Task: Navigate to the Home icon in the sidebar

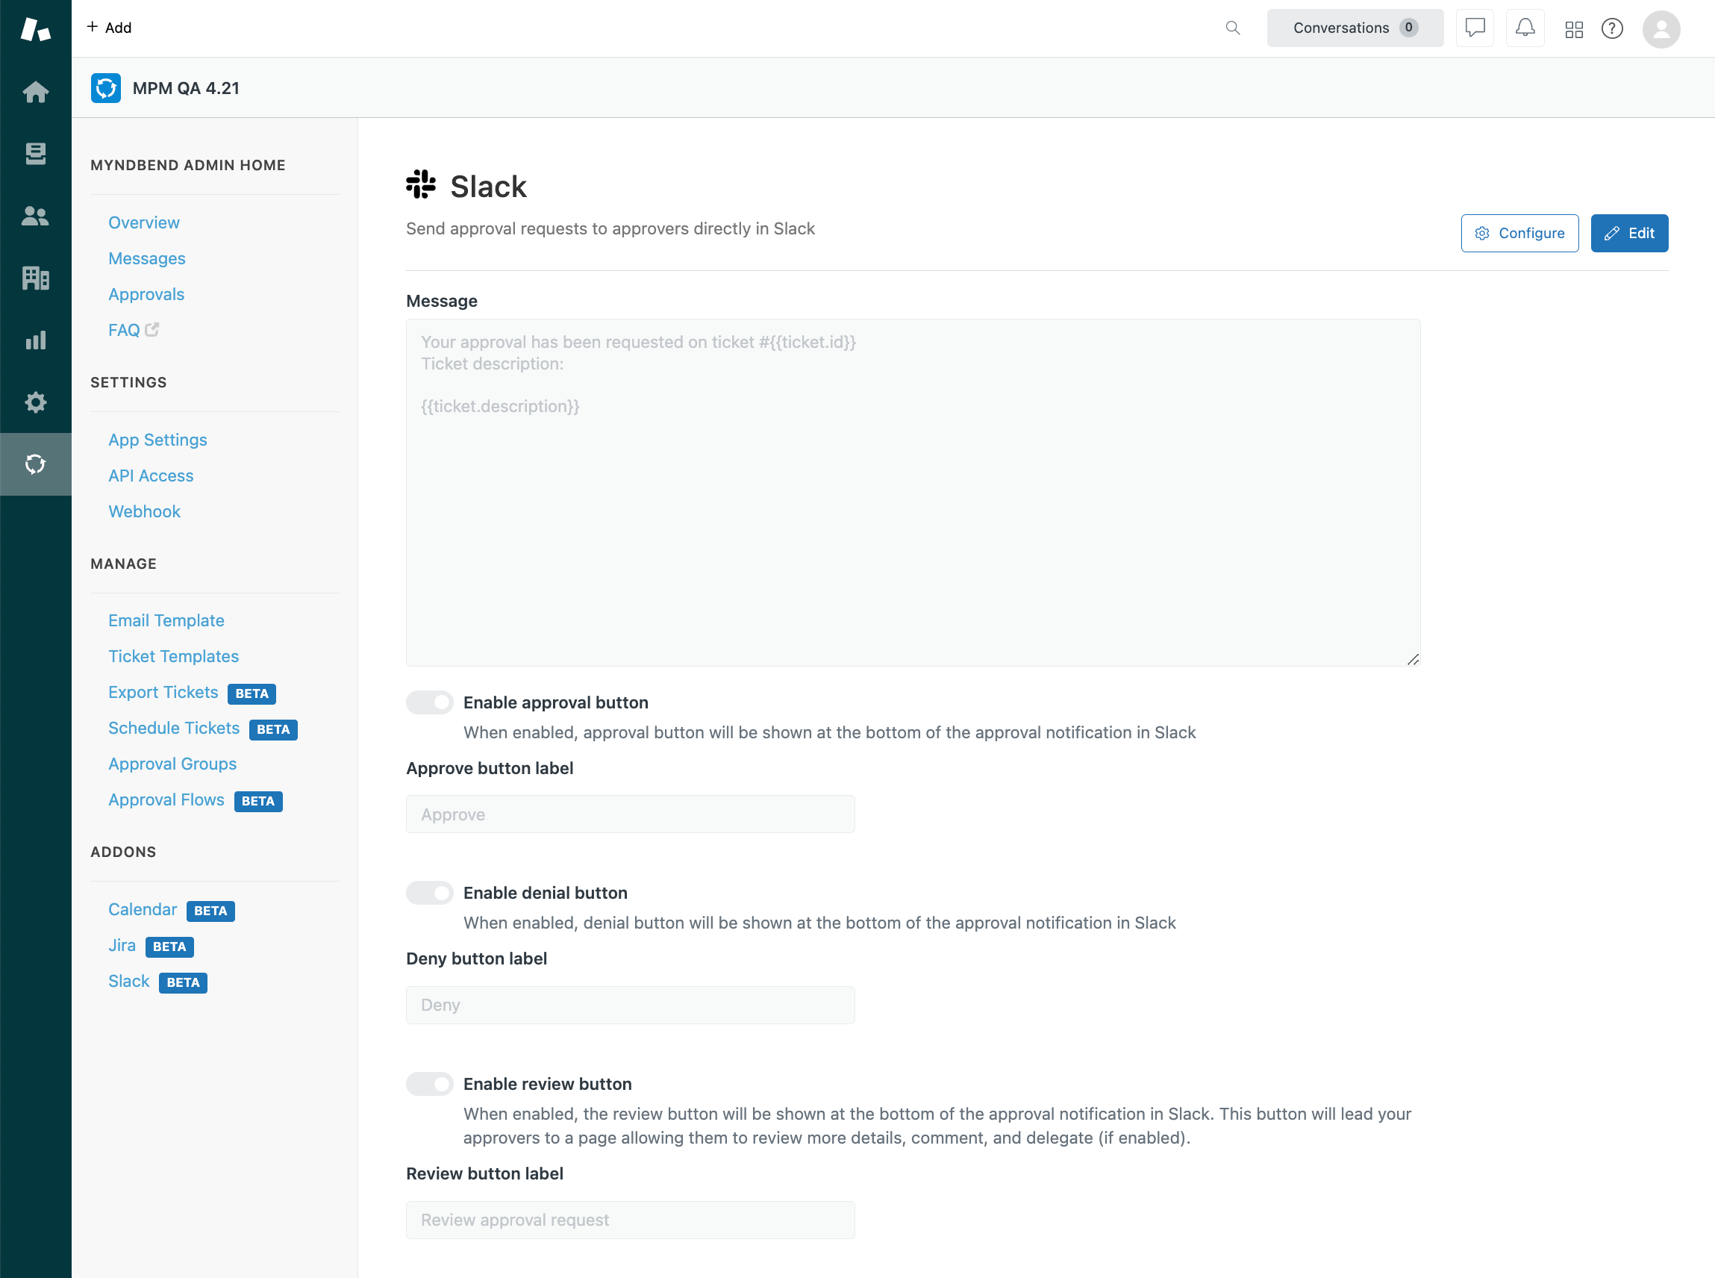Action: 36,92
